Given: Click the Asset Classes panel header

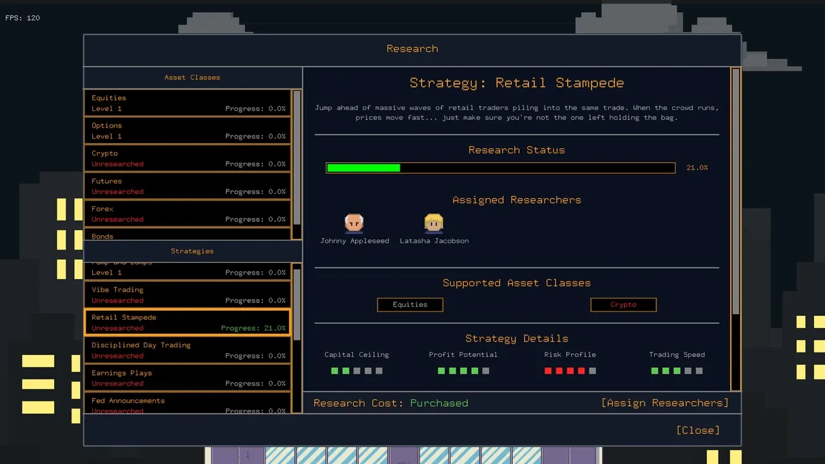Looking at the screenshot, I should click(x=193, y=77).
